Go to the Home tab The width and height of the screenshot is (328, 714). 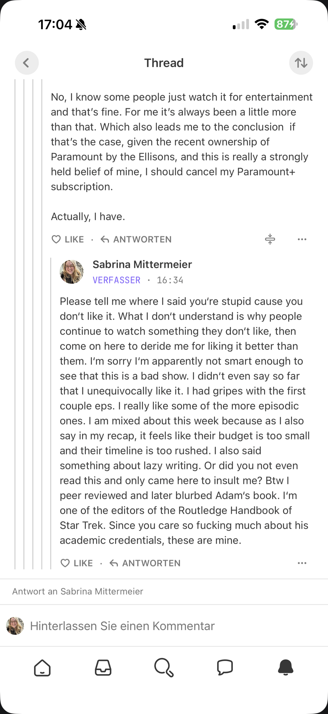click(x=42, y=668)
